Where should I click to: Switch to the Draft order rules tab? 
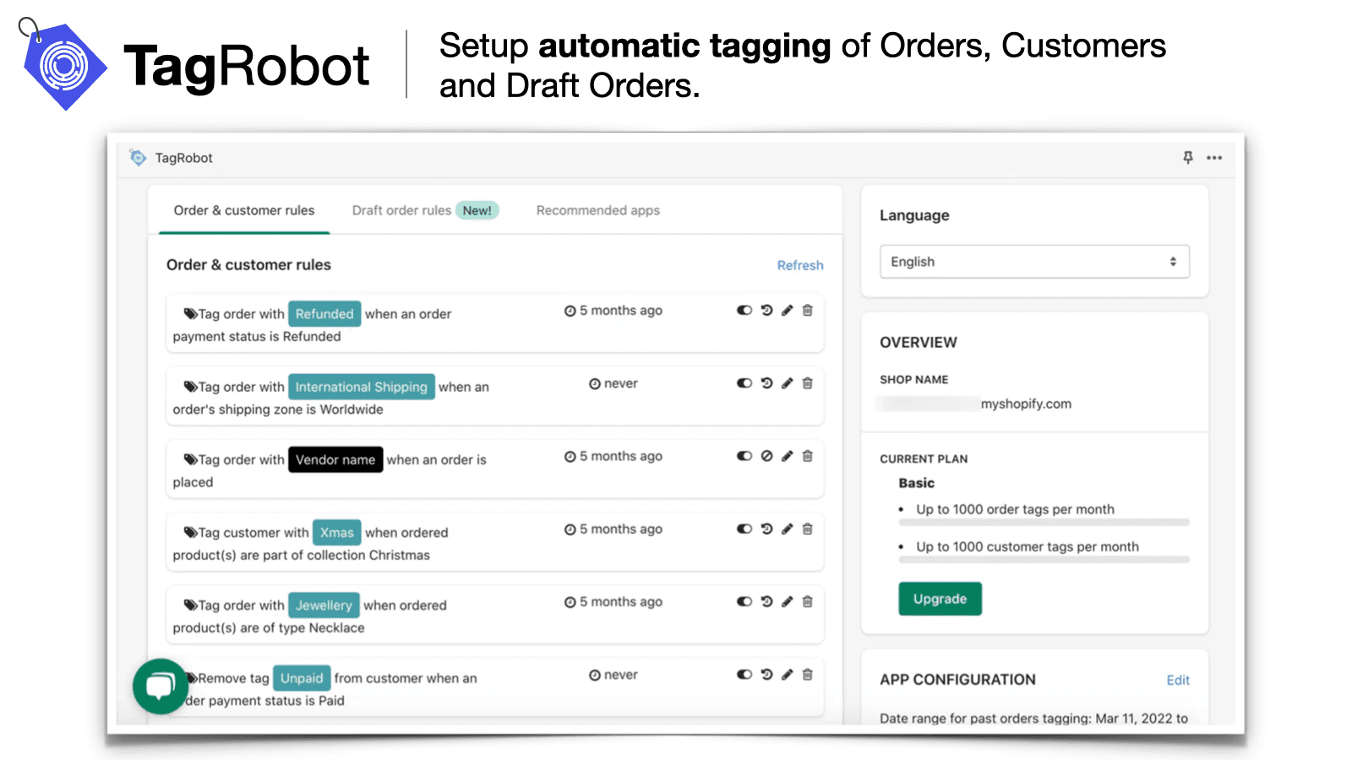[401, 210]
